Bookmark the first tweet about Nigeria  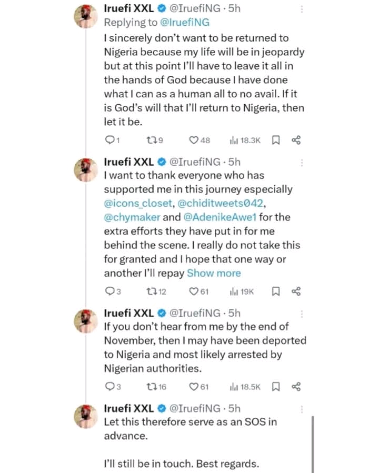click(x=275, y=140)
